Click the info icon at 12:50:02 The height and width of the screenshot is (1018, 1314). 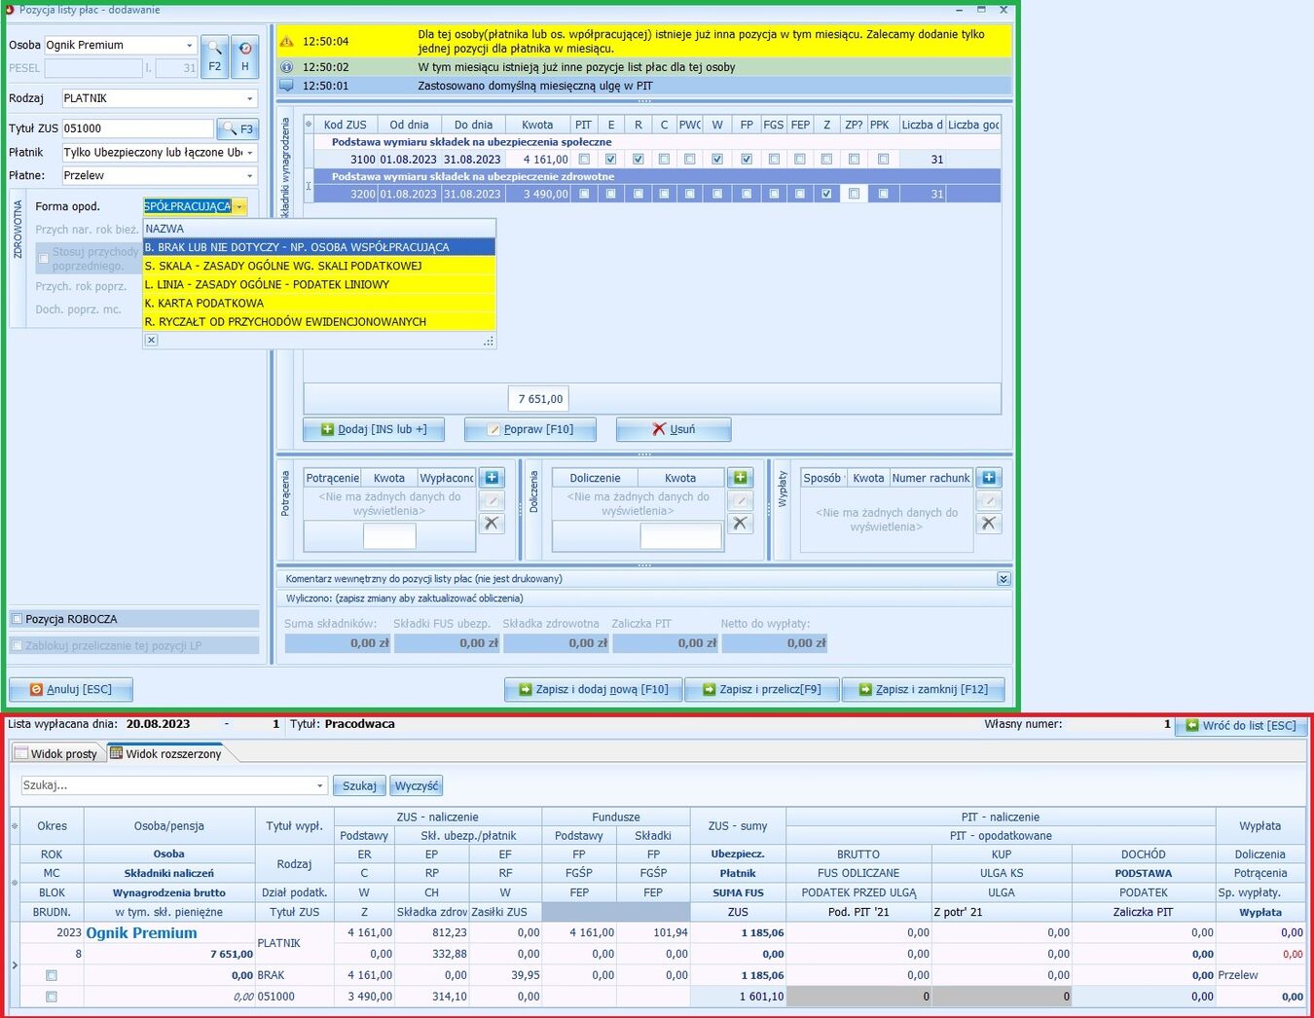click(287, 67)
